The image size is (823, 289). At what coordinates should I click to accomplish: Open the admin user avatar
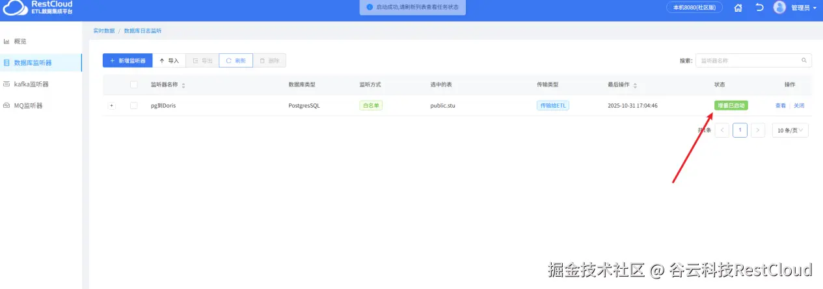pos(779,8)
